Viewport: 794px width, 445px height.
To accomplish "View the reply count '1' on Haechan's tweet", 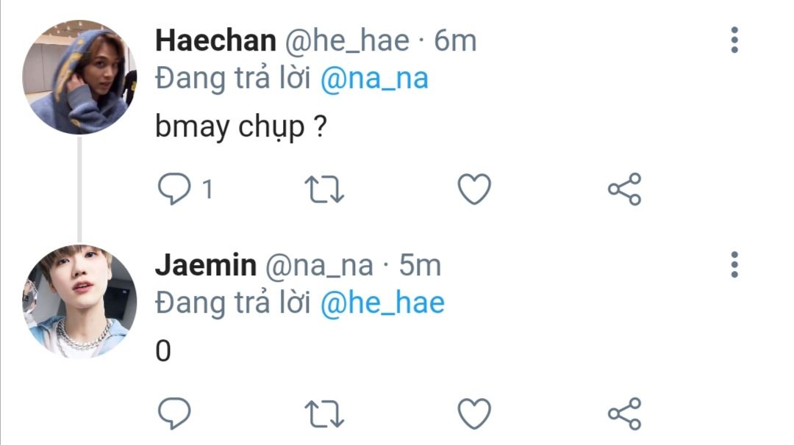I will (207, 189).
